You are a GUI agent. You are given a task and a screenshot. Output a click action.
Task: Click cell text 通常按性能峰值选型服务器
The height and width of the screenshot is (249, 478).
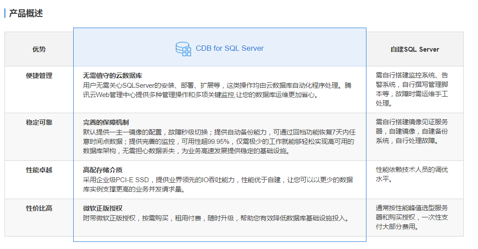click(x=412, y=217)
